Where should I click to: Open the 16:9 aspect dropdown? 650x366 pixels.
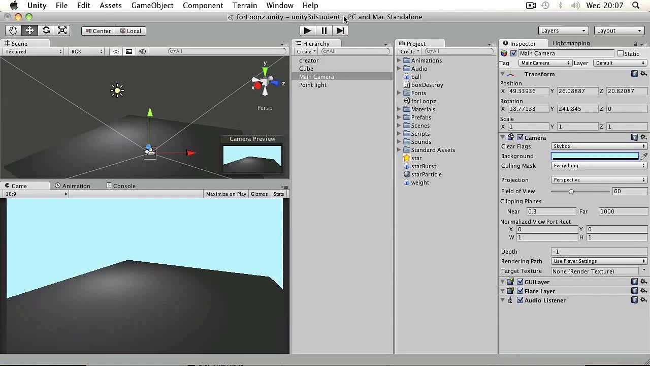point(36,194)
